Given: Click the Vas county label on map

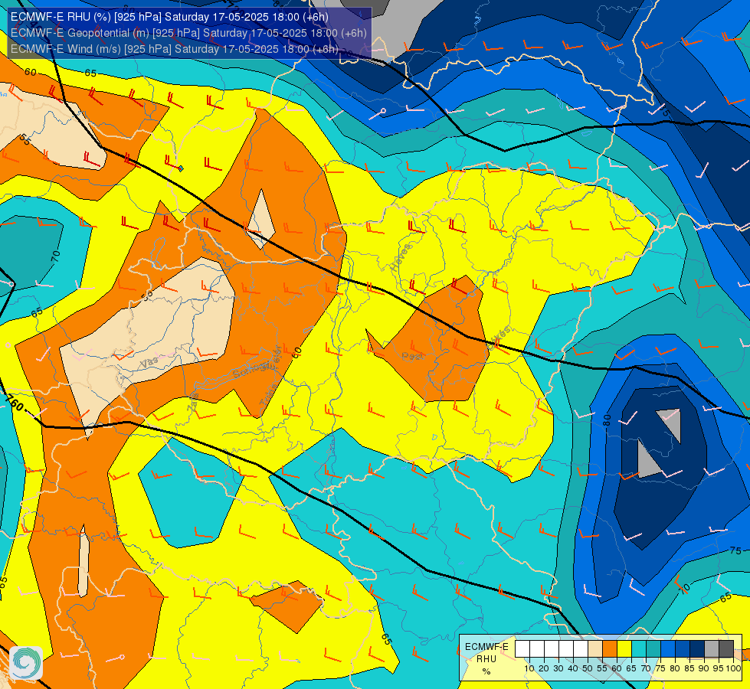Looking at the screenshot, I should pyautogui.click(x=149, y=363).
